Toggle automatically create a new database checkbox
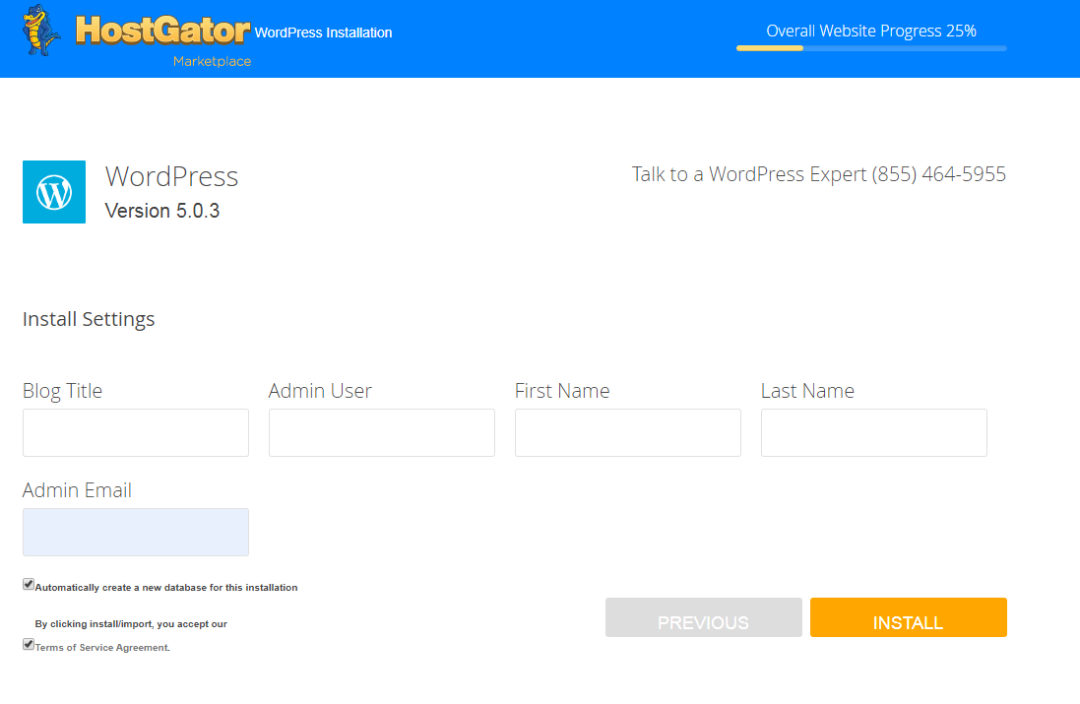The height and width of the screenshot is (704, 1080). 29,584
